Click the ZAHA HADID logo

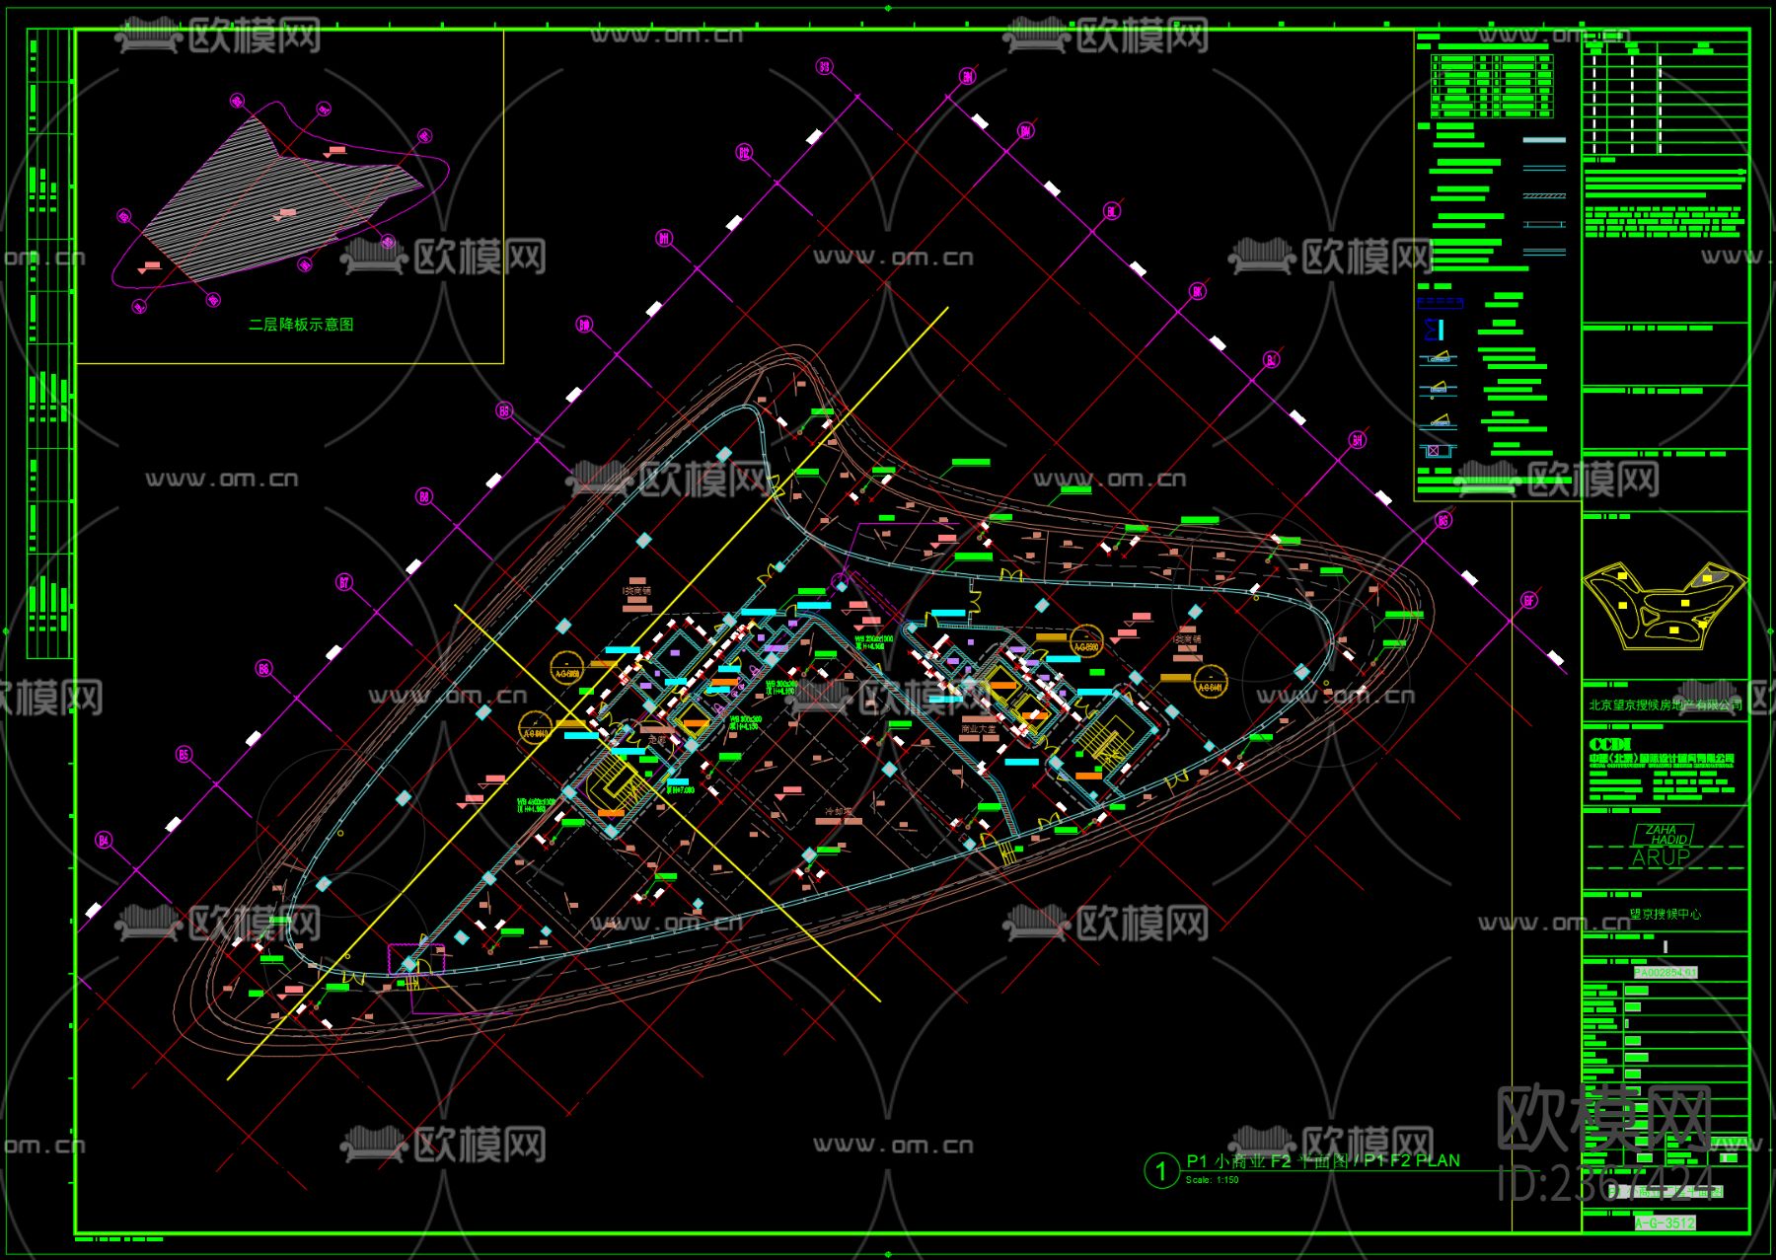[x=1664, y=835]
